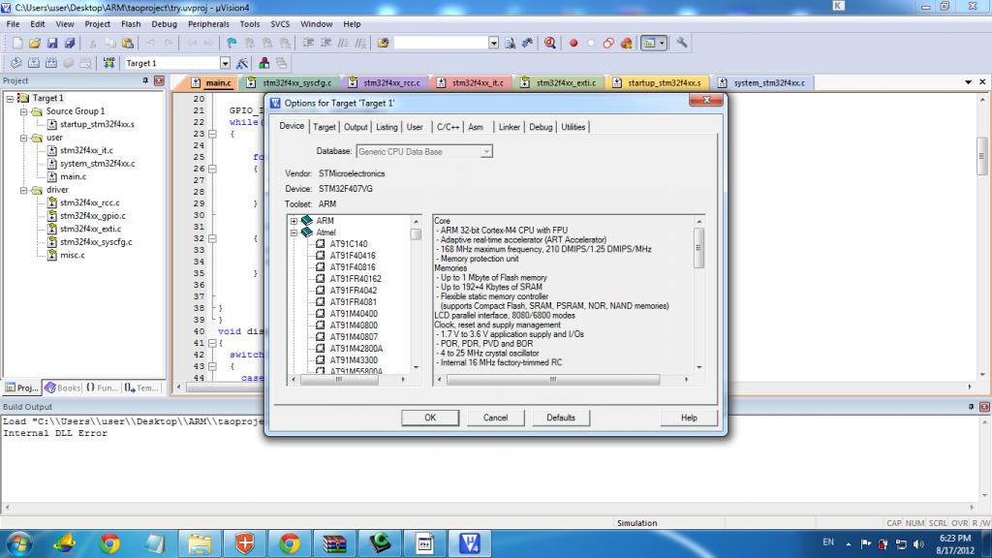The image size is (992, 558).
Task: Switch to the Linker options tab
Action: (509, 127)
